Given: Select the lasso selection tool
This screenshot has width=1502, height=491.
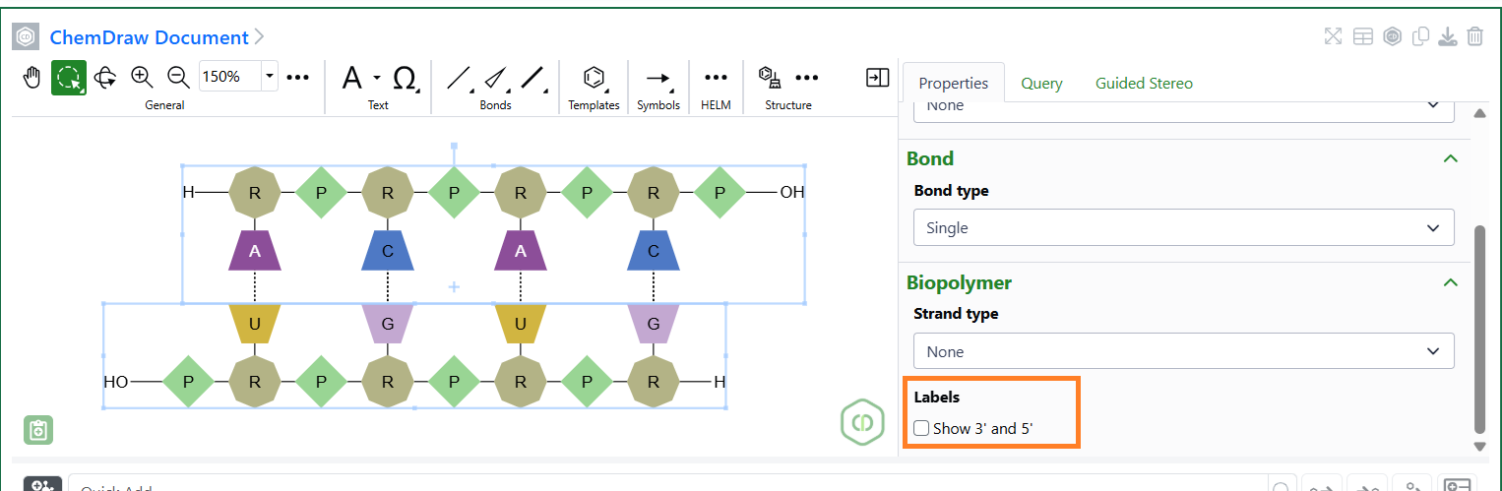Looking at the screenshot, I should (69, 77).
